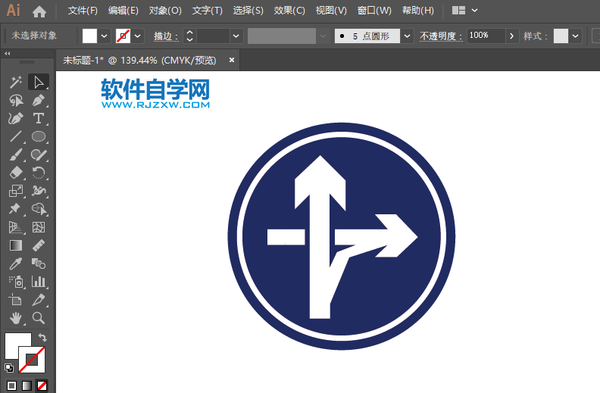Image resolution: width=600 pixels, height=393 pixels.
Task: Select the Blend tool
Action: pyautogui.click(x=39, y=264)
